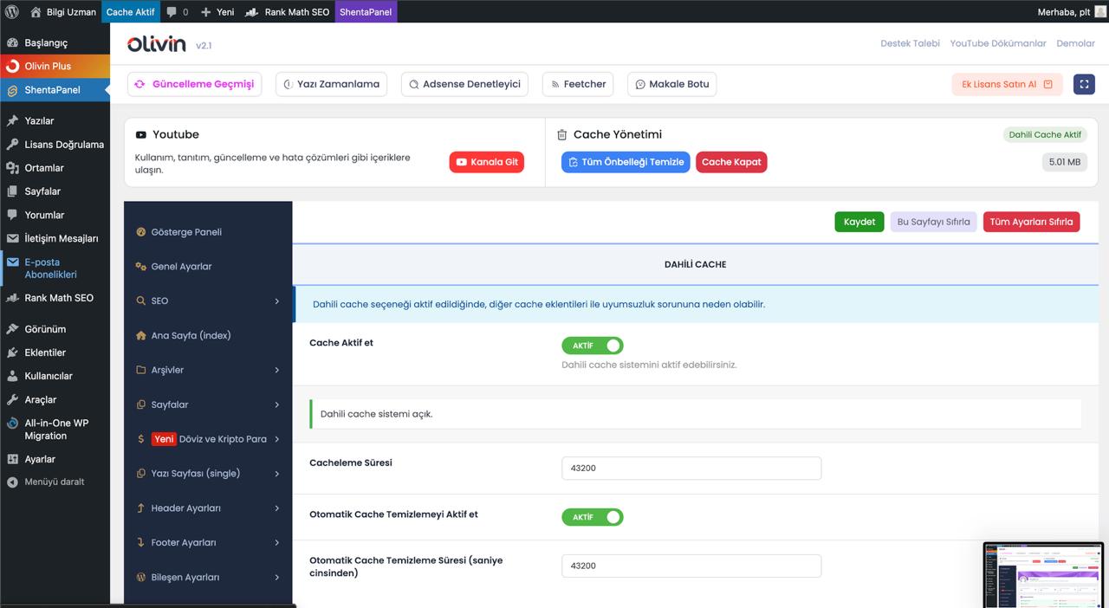1109x608 pixels.
Task: Click the Sayfalar pages icon in WP sidebar
Action: click(12, 191)
